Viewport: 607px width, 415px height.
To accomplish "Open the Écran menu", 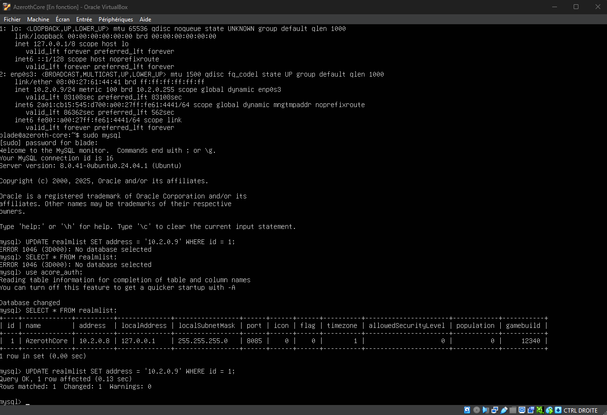I will [62, 20].
